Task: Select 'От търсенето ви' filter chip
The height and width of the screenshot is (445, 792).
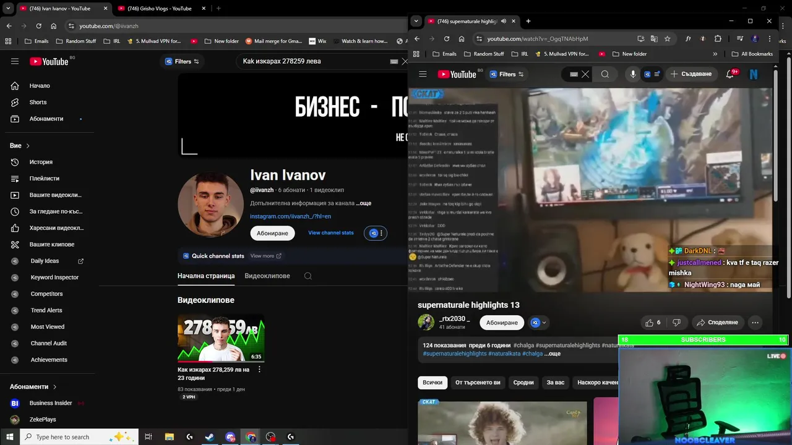Action: click(478, 383)
